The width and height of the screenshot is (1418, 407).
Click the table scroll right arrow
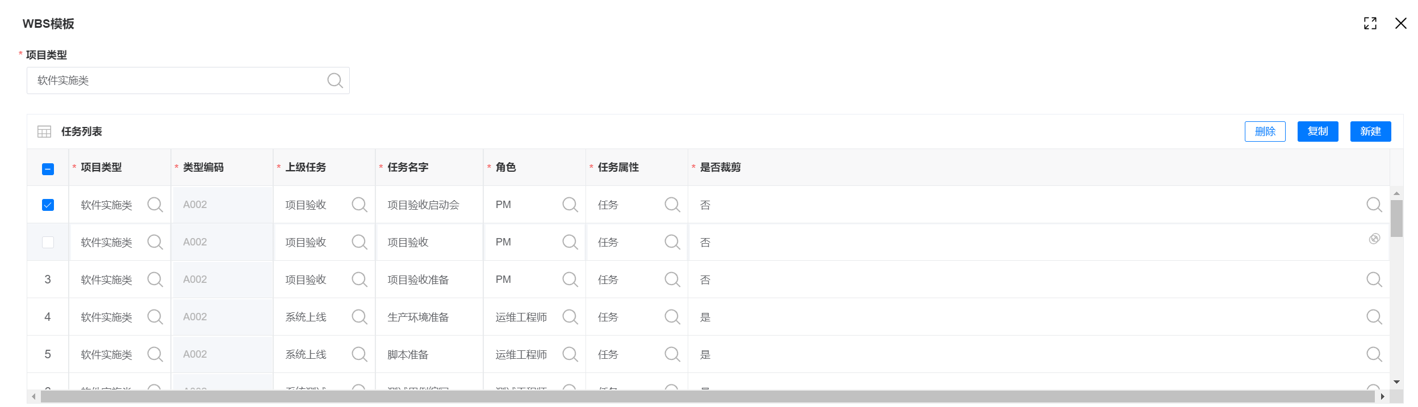[1383, 396]
